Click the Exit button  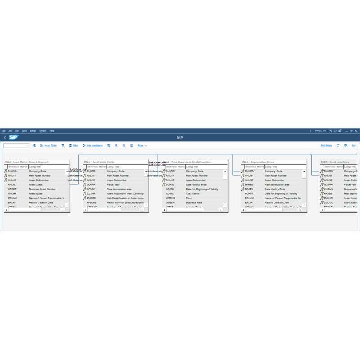(x=354, y=145)
